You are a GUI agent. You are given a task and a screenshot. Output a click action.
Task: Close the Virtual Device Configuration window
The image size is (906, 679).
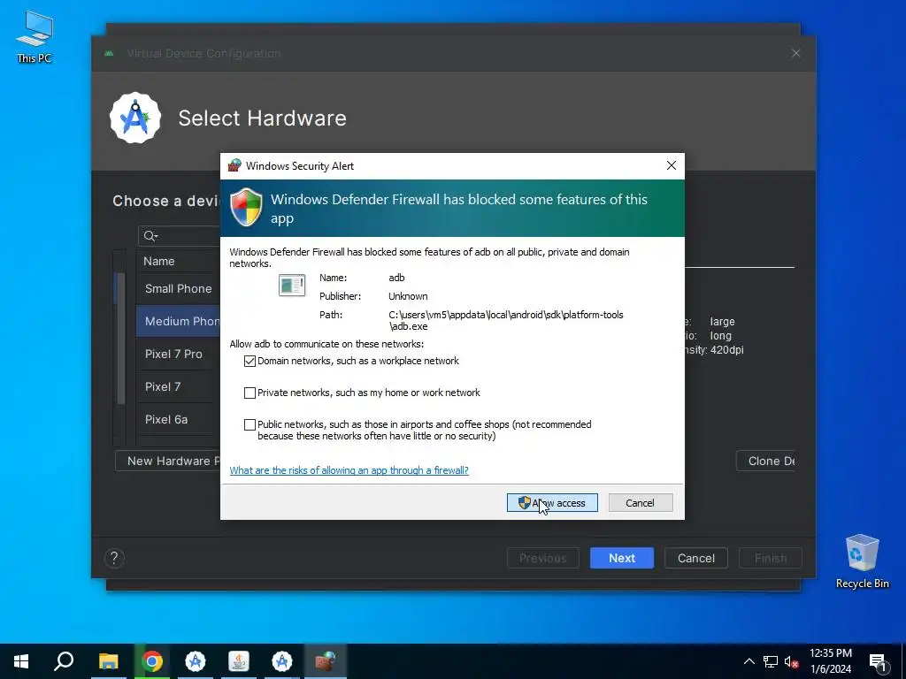pyautogui.click(x=795, y=53)
